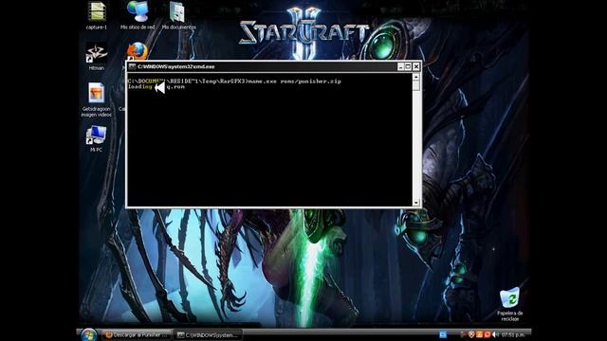607x341 pixels.
Task: Switch to Descargar a Punisher taskbar window
Action: tap(137, 334)
